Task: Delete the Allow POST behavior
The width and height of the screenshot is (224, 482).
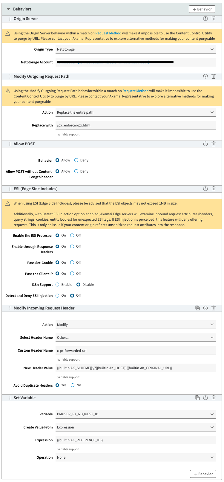Action: [x=214, y=144]
